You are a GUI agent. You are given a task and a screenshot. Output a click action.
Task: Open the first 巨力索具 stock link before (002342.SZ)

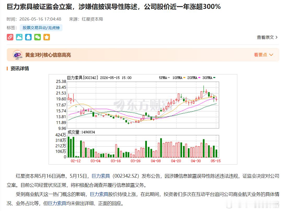pos(101,176)
